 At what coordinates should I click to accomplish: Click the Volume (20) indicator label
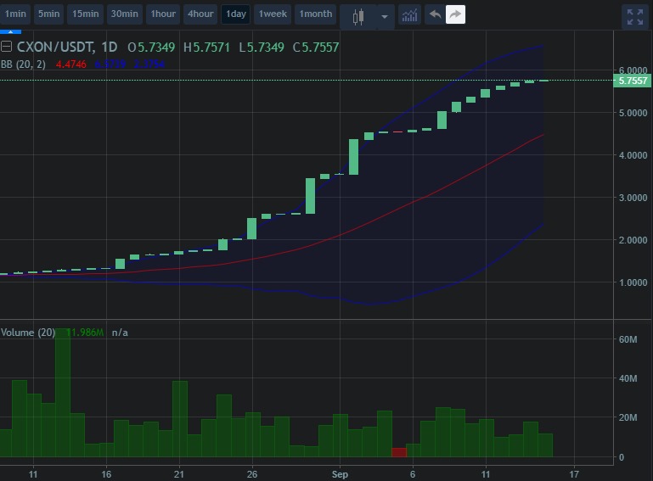(28, 332)
